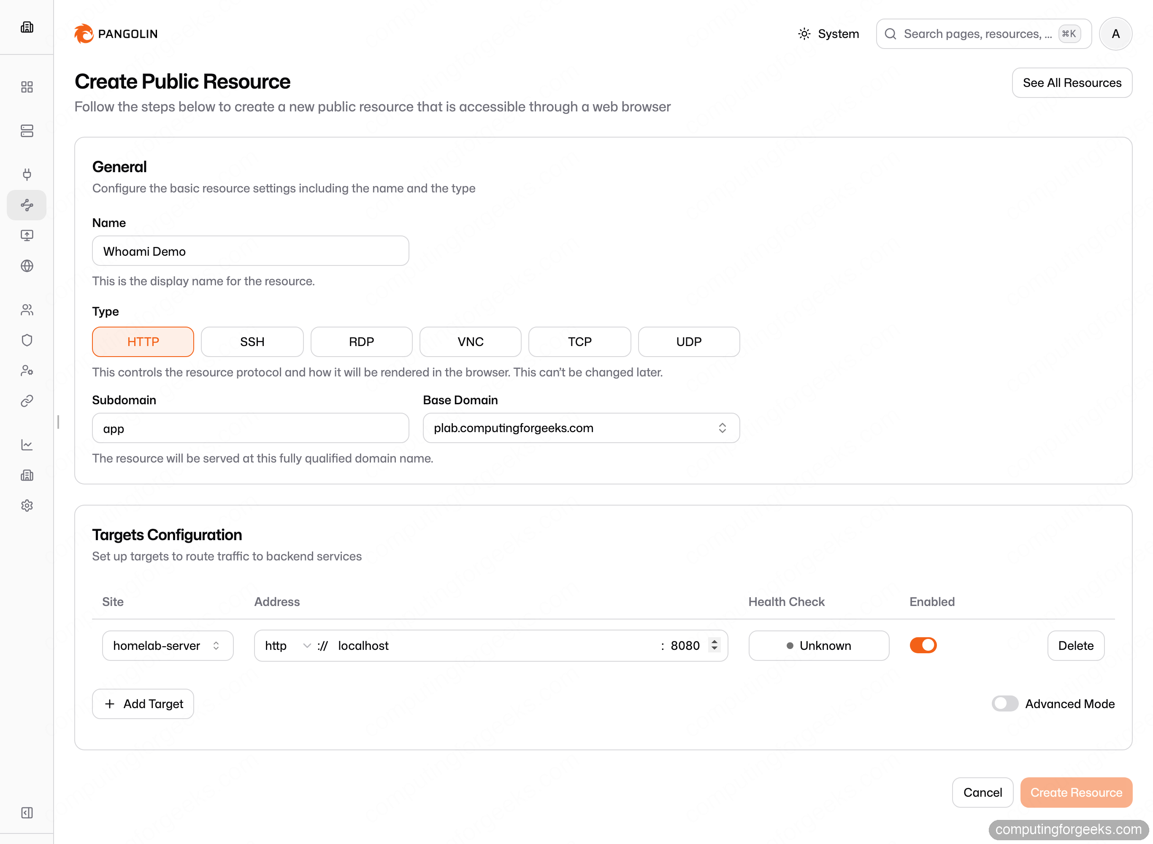Select UDP resource type
The width and height of the screenshot is (1153, 844).
[x=689, y=342]
